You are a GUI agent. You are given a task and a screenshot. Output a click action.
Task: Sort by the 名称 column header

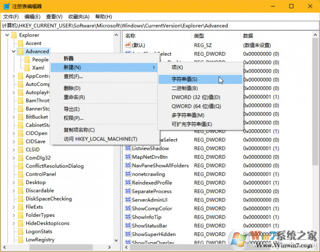click(157, 36)
